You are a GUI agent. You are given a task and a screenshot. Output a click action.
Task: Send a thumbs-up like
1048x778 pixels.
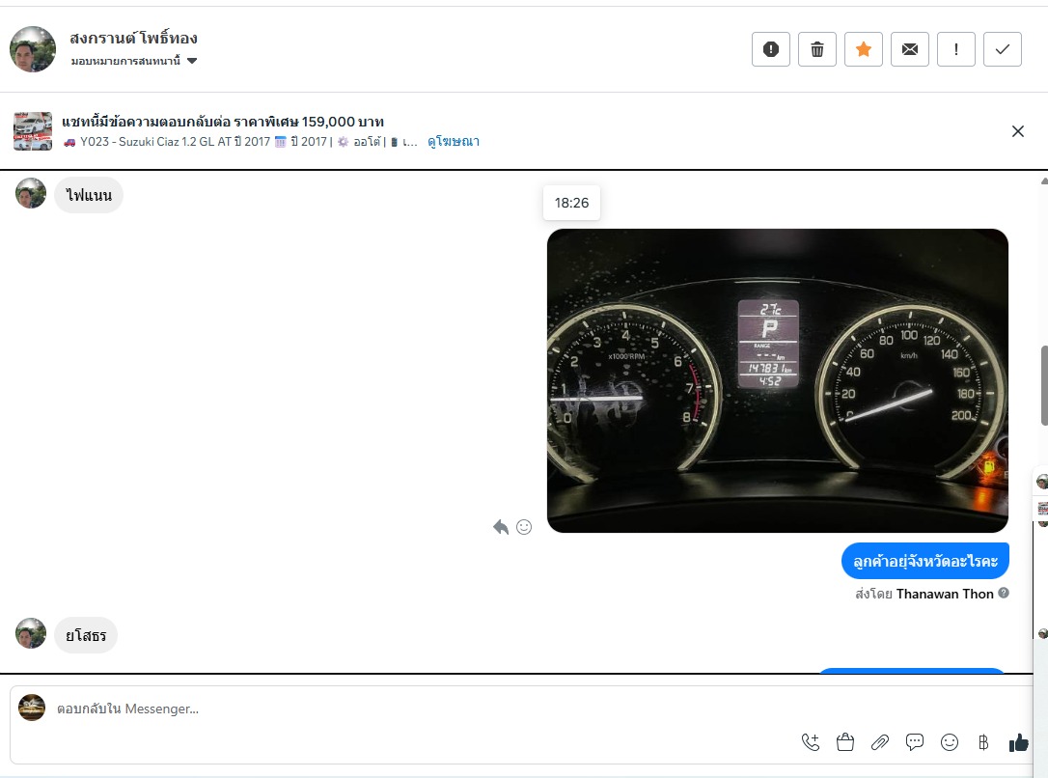coord(1019,742)
